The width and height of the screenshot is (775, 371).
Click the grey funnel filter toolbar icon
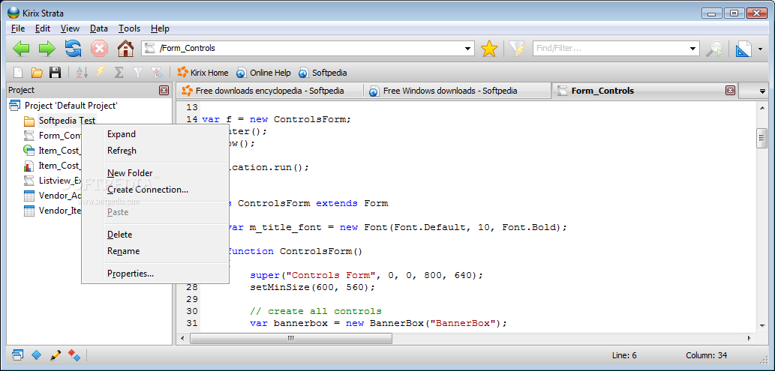pyautogui.click(x=138, y=73)
